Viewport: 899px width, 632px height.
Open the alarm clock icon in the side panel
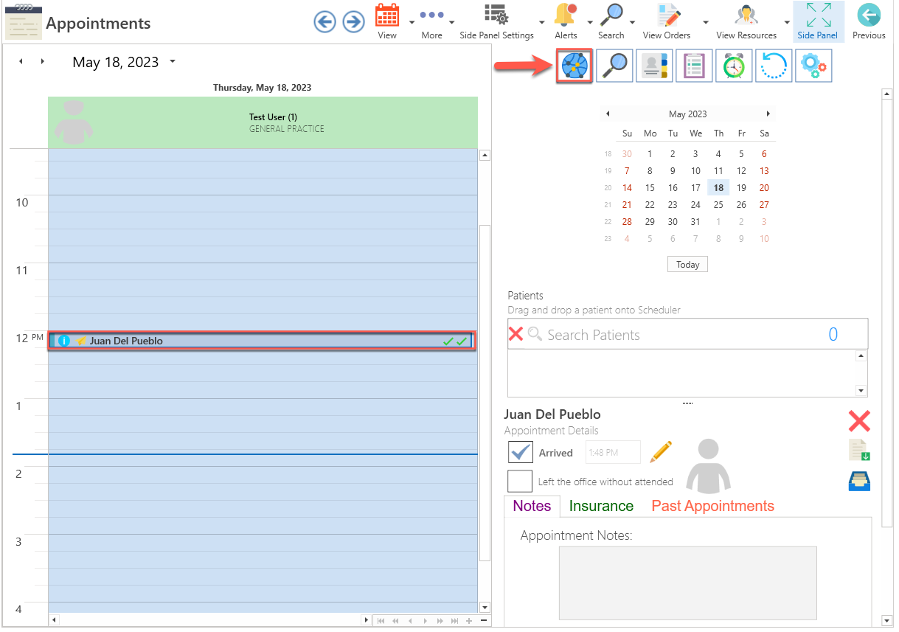click(x=734, y=66)
